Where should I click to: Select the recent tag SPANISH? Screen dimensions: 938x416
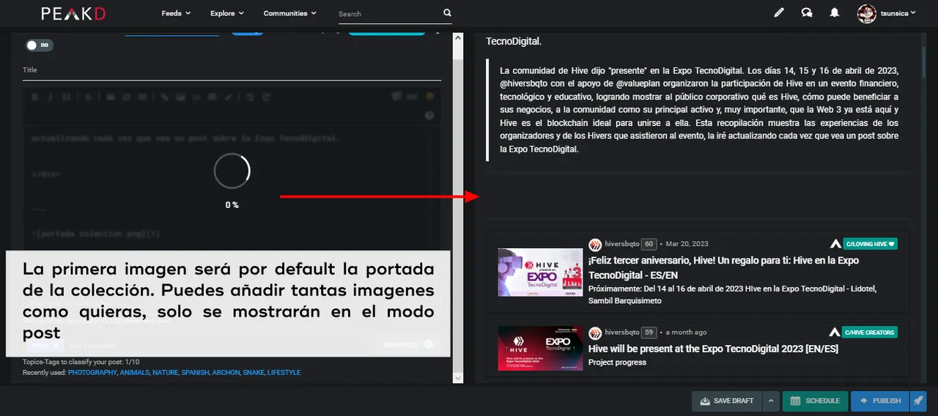(195, 373)
